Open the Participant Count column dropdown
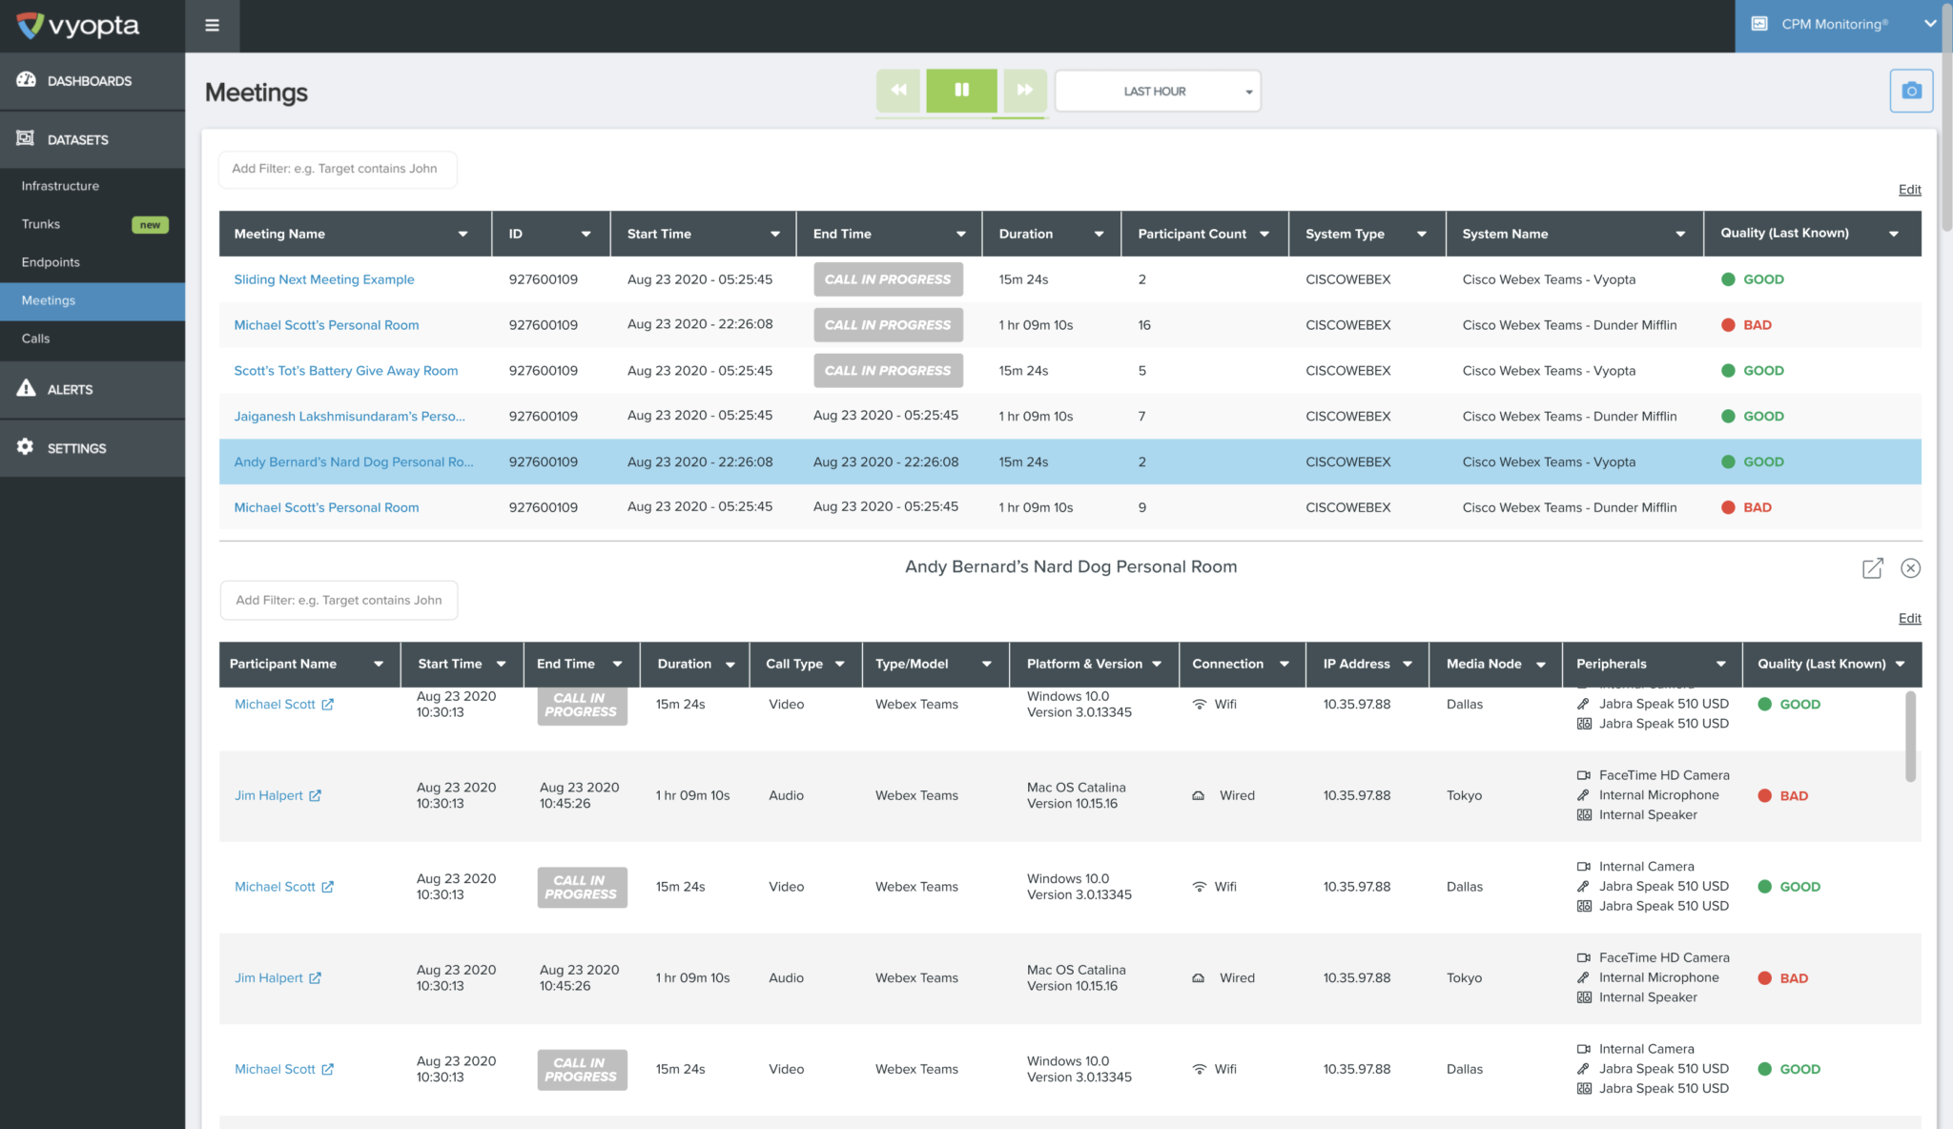This screenshot has width=1953, height=1129. pyautogui.click(x=1264, y=234)
